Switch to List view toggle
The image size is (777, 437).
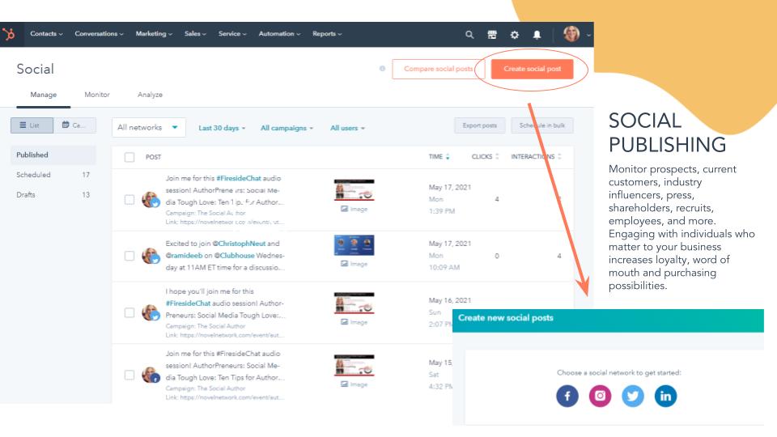pyautogui.click(x=32, y=125)
